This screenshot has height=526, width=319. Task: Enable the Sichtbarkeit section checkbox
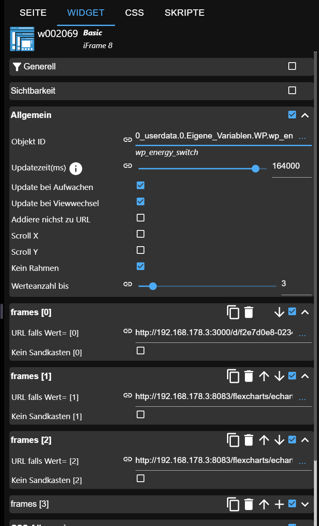pos(292,90)
